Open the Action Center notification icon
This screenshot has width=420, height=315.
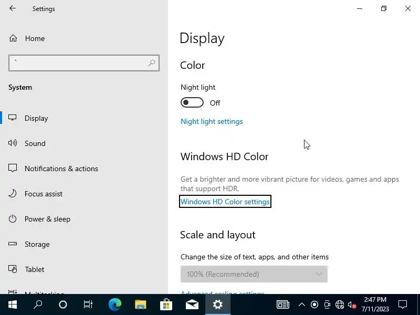tap(403, 304)
